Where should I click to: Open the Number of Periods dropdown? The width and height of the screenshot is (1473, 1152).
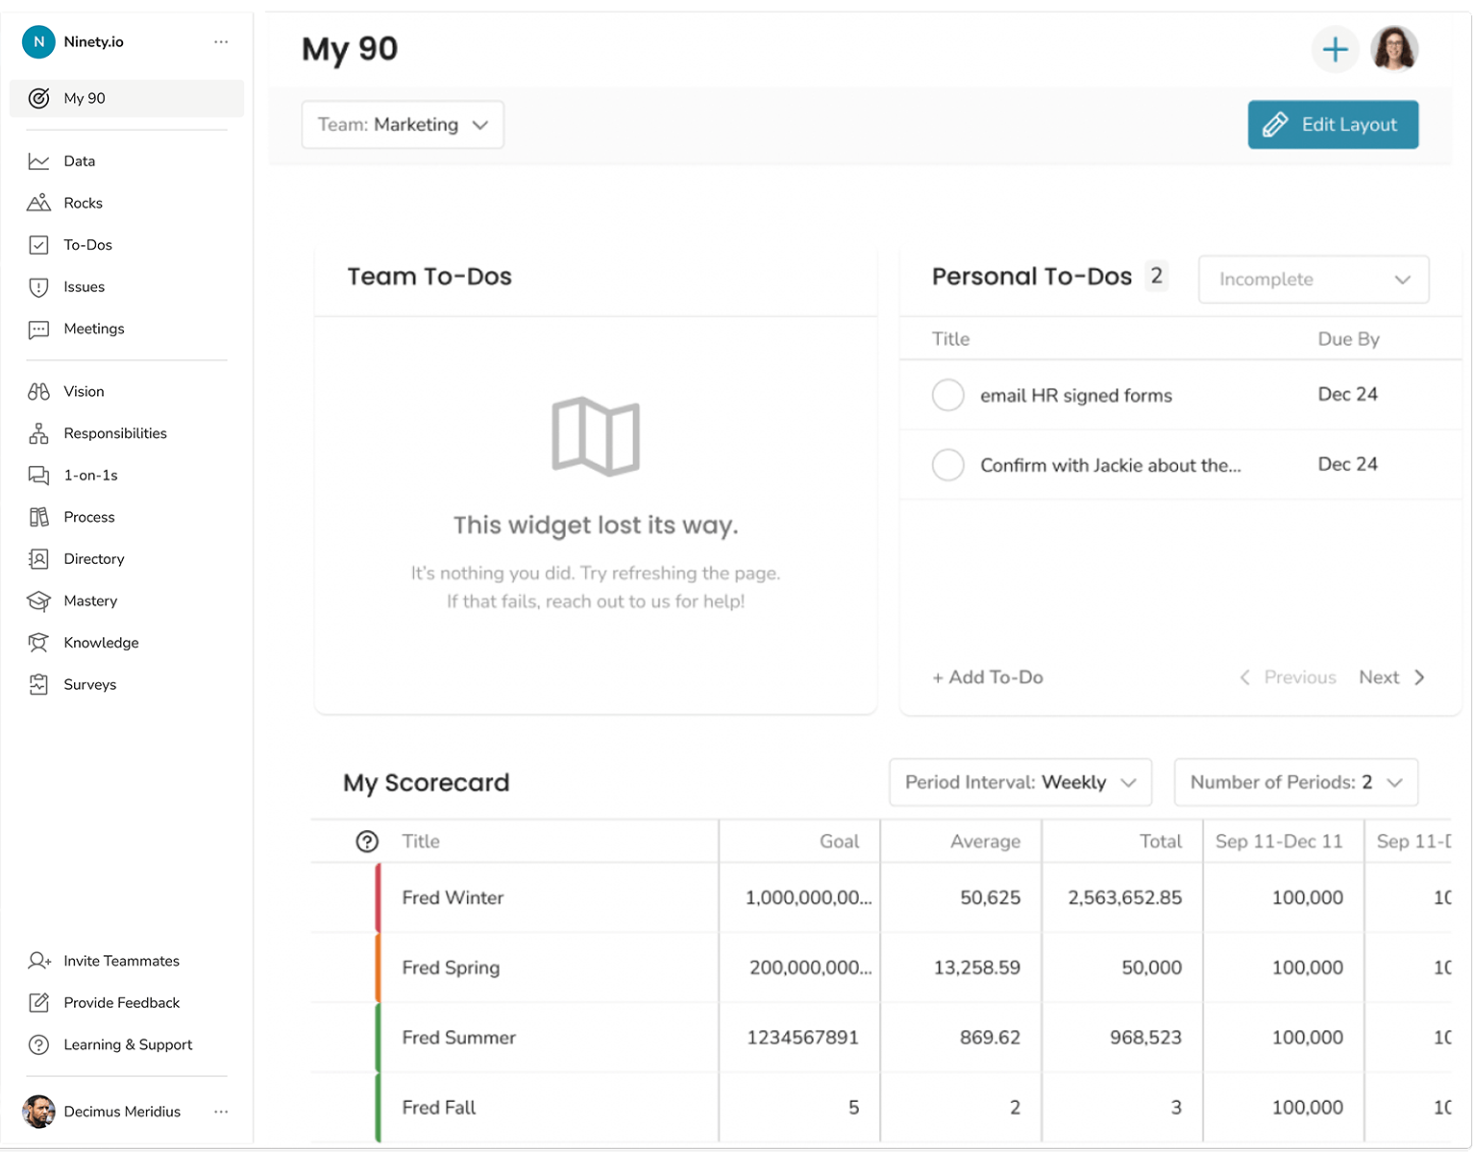point(1296,782)
